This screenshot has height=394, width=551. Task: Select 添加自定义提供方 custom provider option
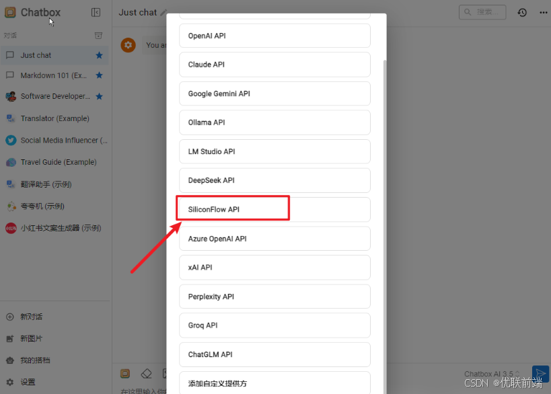coord(274,383)
